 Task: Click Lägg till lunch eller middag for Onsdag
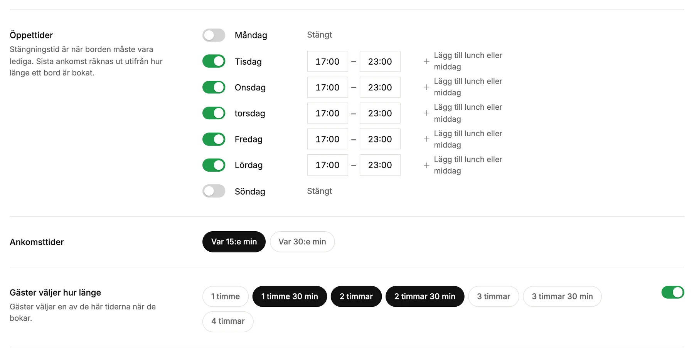point(468,87)
